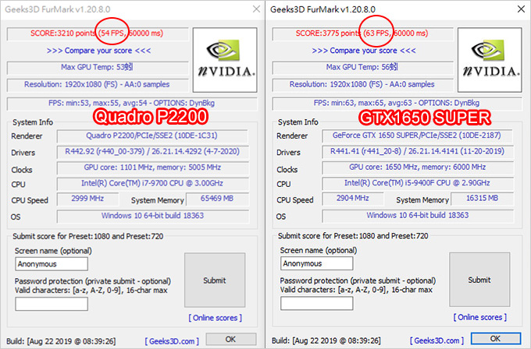Click the 2904 MHz CPU speed value
Image resolution: width=531 pixels, height=349 pixels.
pyautogui.click(x=353, y=199)
